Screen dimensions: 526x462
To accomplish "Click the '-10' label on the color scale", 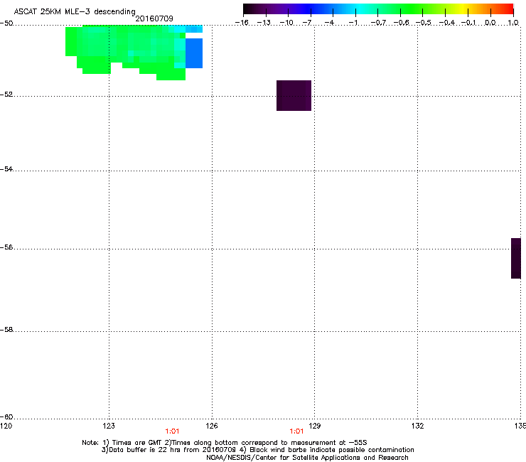I will (x=286, y=23).
